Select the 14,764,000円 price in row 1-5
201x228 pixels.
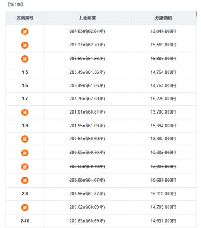pos(163,72)
